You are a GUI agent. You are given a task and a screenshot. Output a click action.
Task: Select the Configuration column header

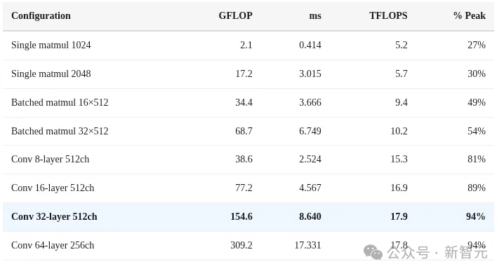41,15
